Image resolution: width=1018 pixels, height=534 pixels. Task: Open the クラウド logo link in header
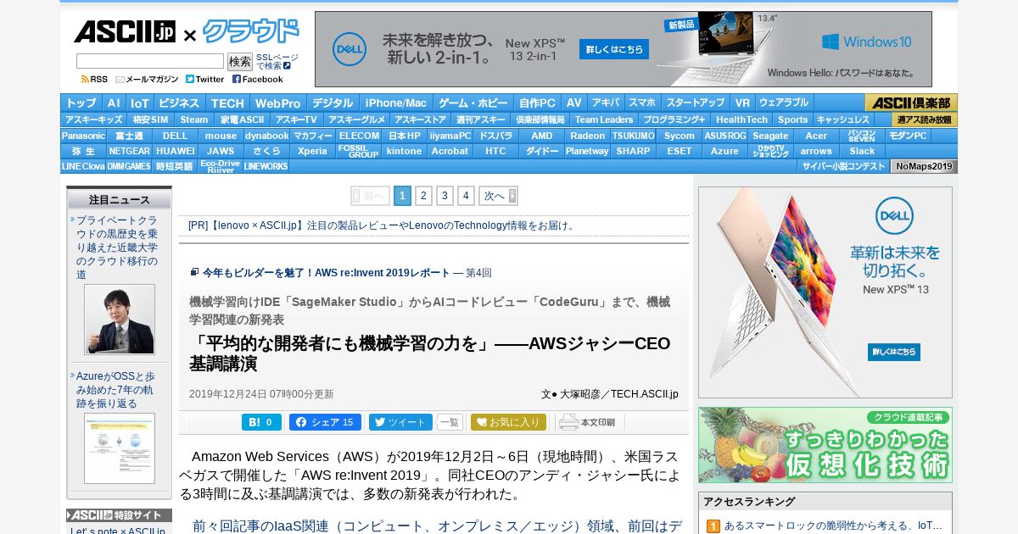click(251, 31)
